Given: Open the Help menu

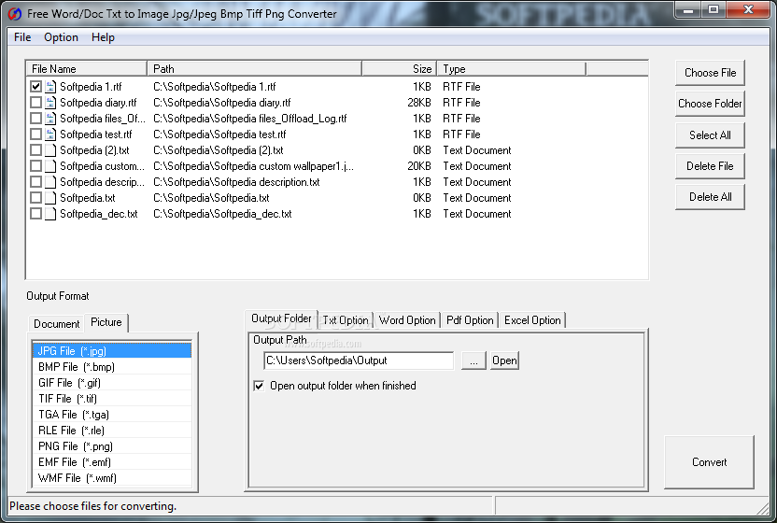Looking at the screenshot, I should point(103,37).
